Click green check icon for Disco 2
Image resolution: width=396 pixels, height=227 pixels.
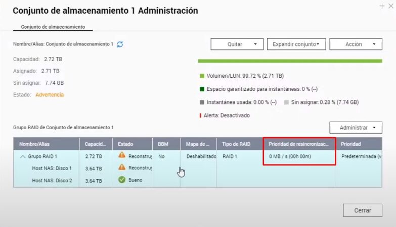coord(122,180)
